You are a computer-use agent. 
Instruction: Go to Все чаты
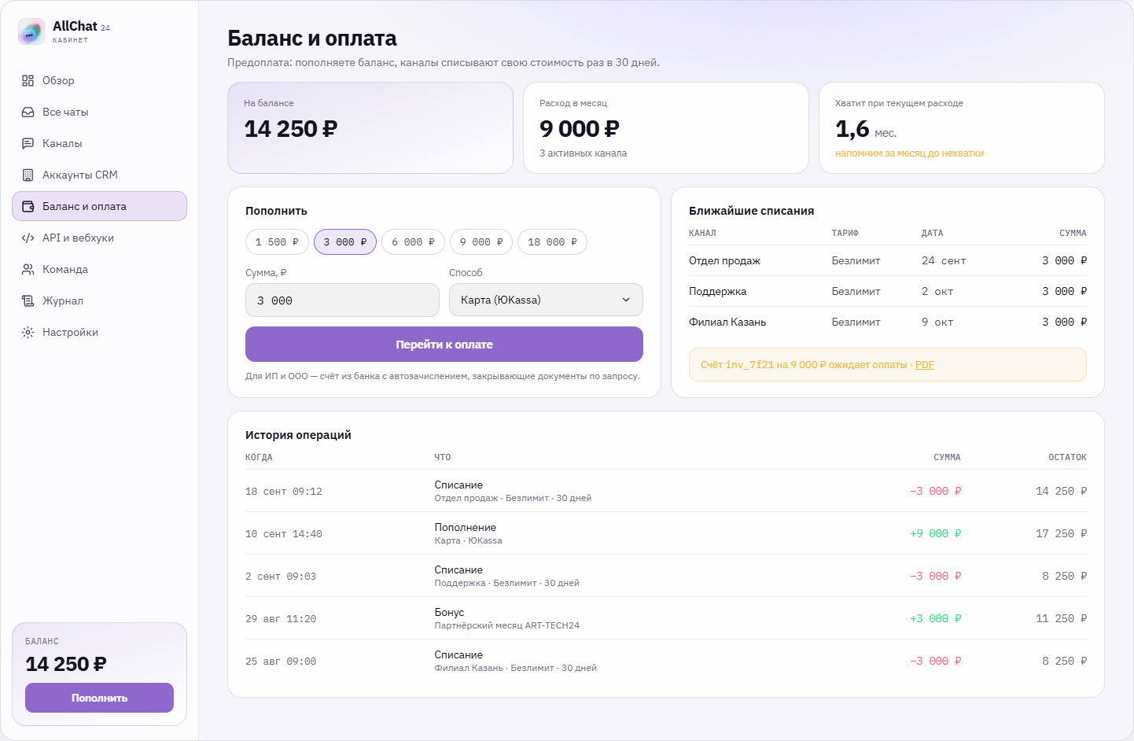[99, 112]
